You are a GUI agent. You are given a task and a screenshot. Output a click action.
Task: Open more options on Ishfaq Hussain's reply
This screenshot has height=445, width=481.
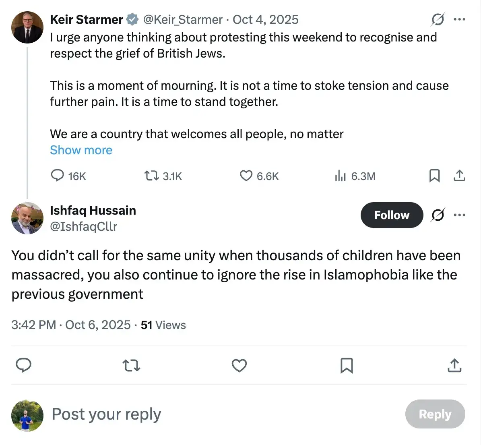(459, 215)
